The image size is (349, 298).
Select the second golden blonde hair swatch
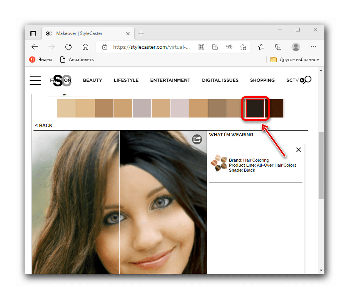pyautogui.click(x=85, y=108)
